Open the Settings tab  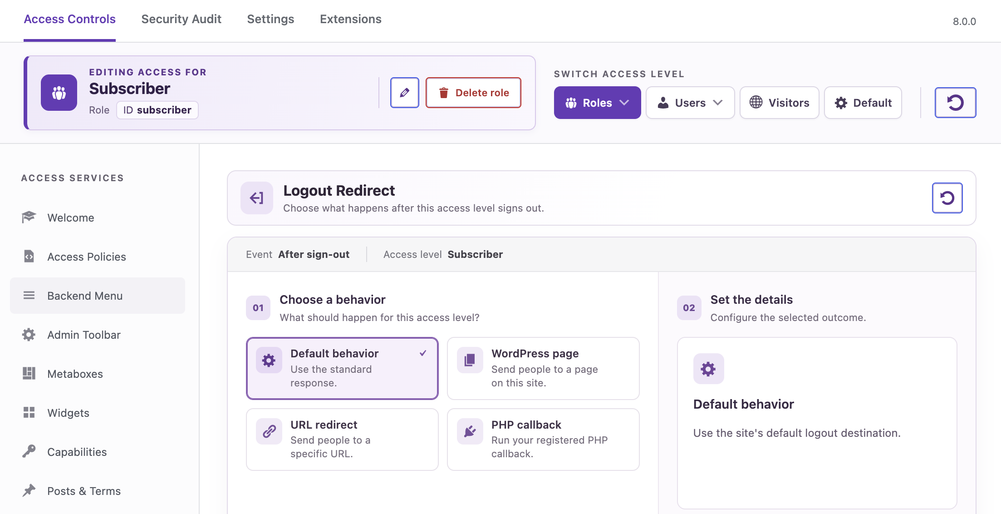tap(270, 19)
